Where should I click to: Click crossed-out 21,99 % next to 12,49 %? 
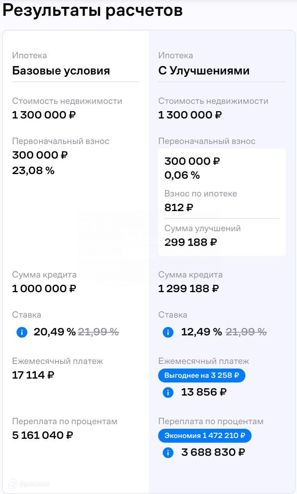pyautogui.click(x=246, y=332)
